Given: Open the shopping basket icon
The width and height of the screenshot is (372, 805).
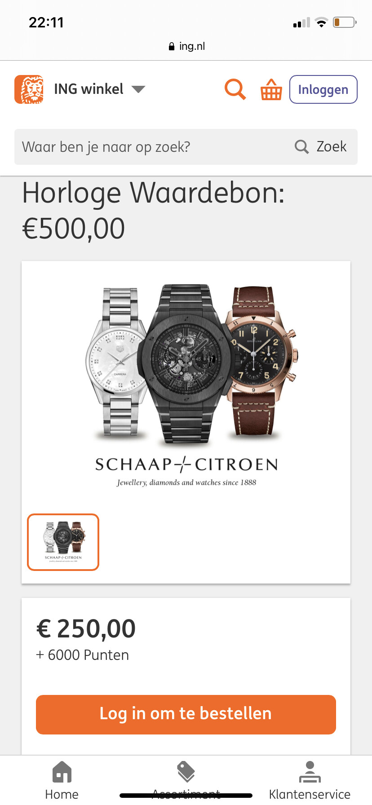Looking at the screenshot, I should tap(271, 89).
